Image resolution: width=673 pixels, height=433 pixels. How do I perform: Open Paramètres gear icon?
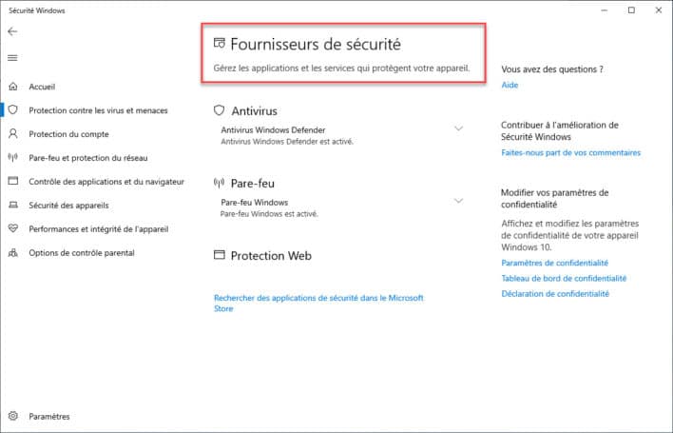point(13,416)
